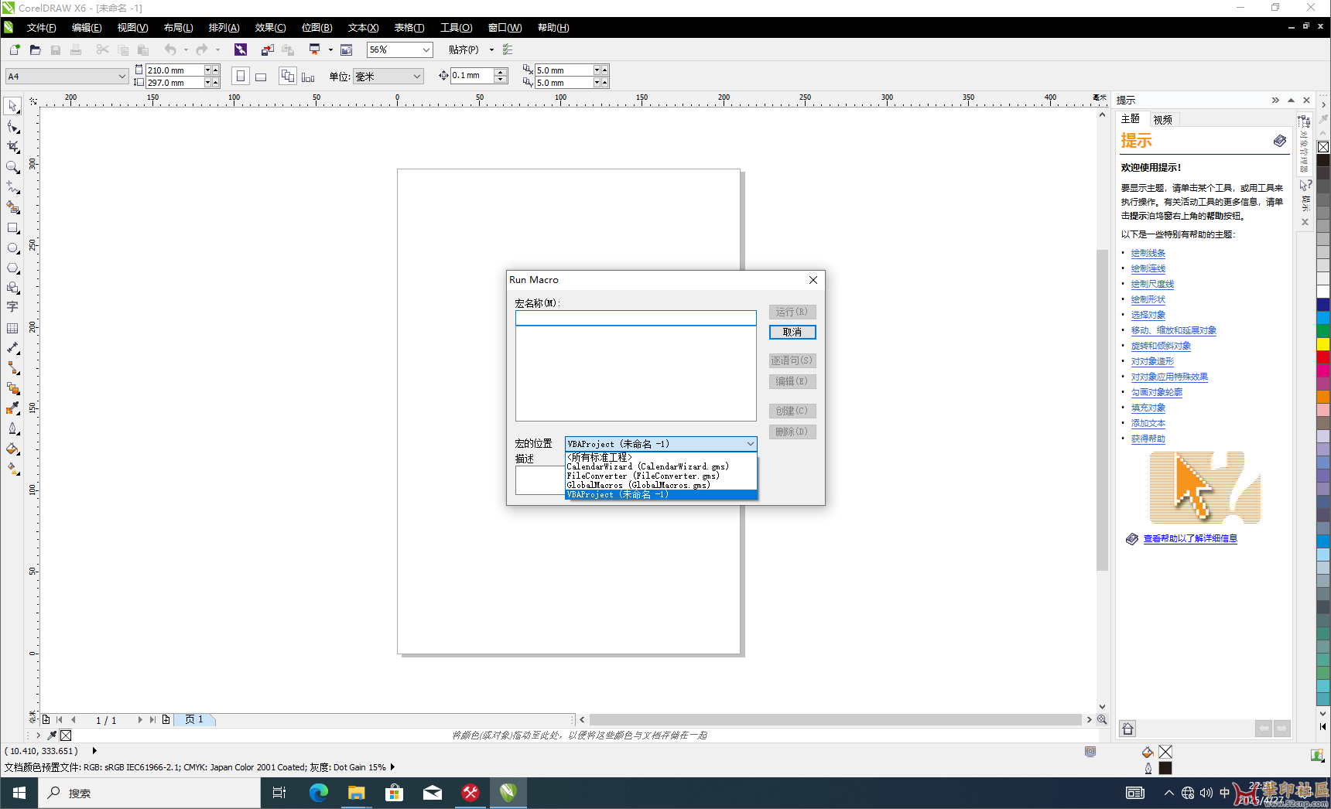Select the Text (字) tool
This screenshot has width=1331, height=809.
click(x=13, y=307)
